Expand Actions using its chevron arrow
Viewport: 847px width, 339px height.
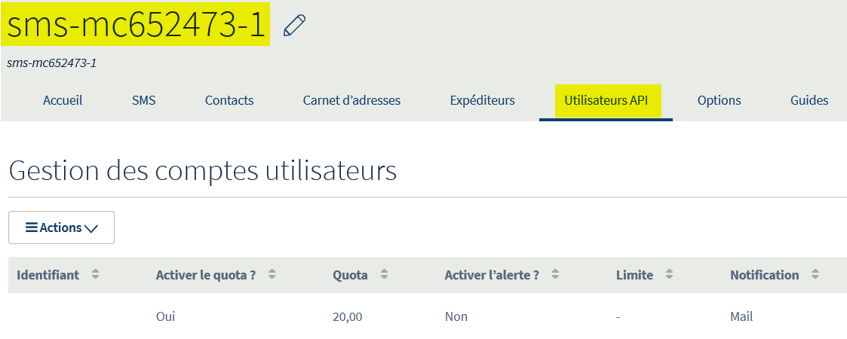(x=91, y=228)
